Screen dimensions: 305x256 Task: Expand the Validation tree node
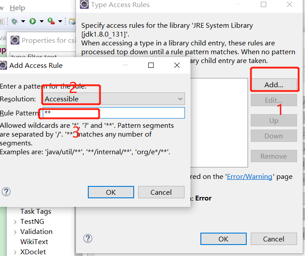tap(15, 232)
